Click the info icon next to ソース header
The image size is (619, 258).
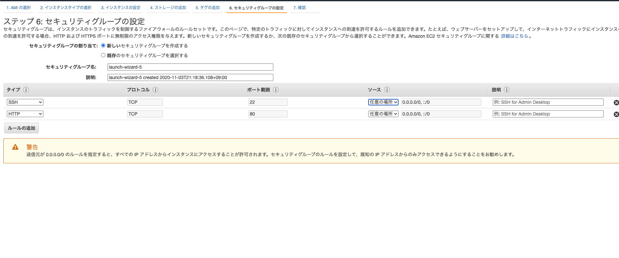pos(387,90)
